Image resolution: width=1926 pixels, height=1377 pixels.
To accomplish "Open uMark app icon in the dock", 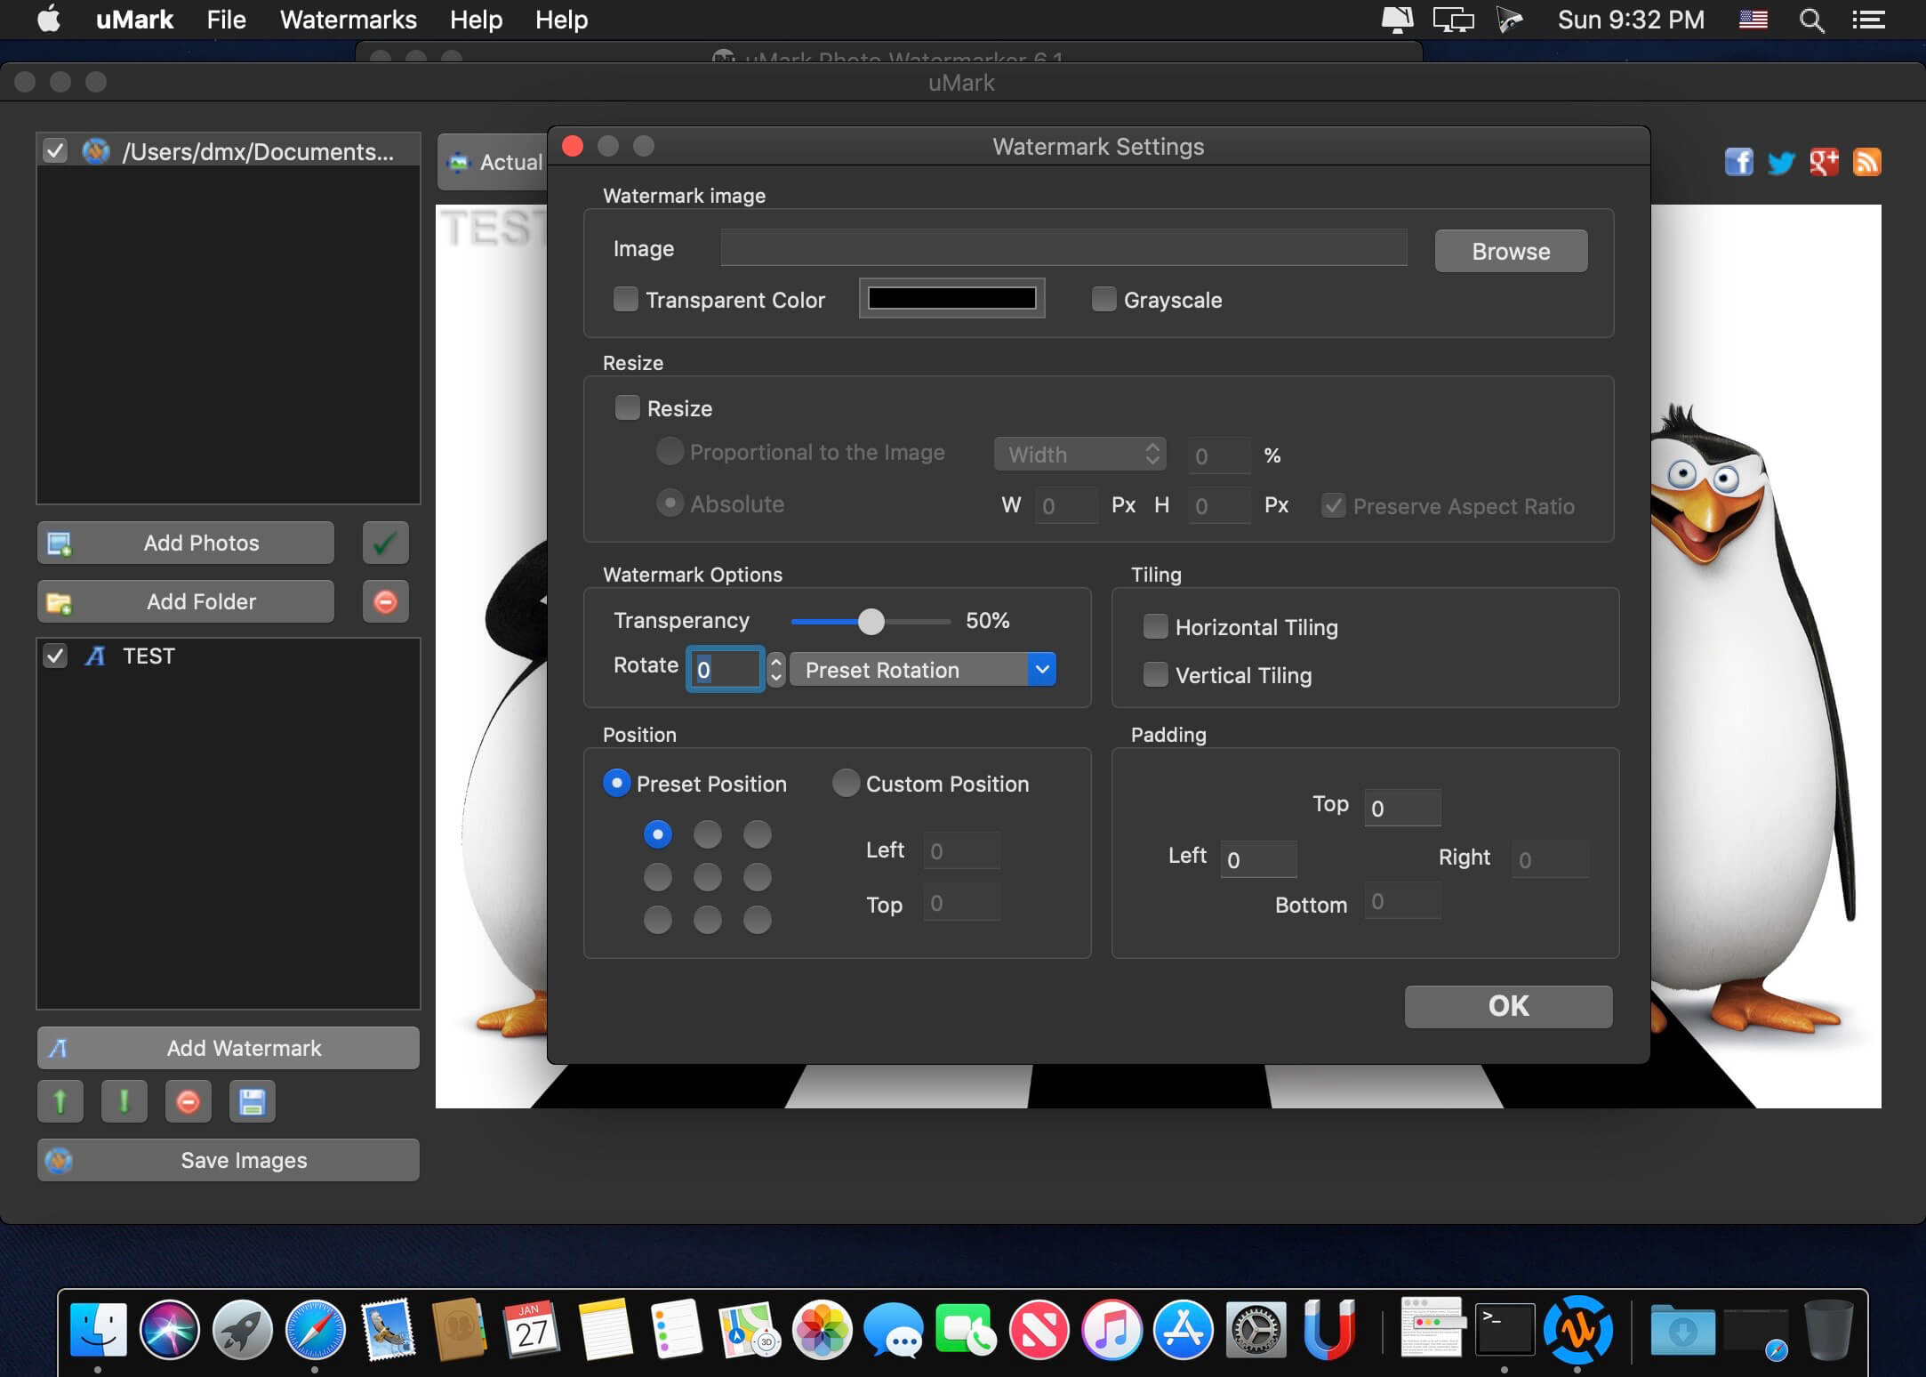I will (1577, 1329).
